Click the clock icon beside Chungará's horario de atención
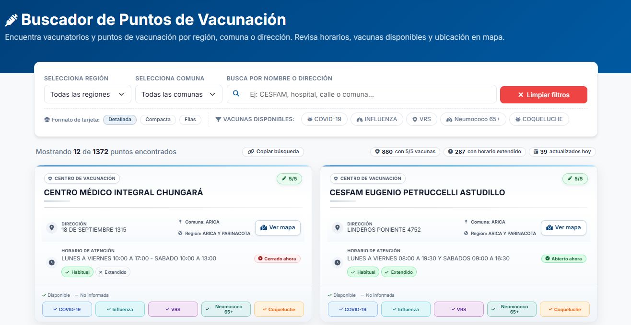The image size is (631, 325). pyautogui.click(x=51, y=262)
